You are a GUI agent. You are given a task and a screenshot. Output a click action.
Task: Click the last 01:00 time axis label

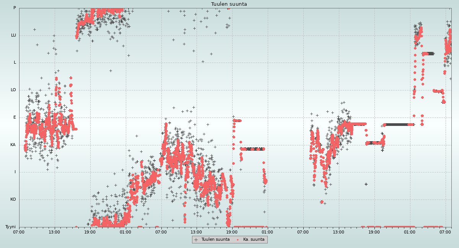point(410,232)
